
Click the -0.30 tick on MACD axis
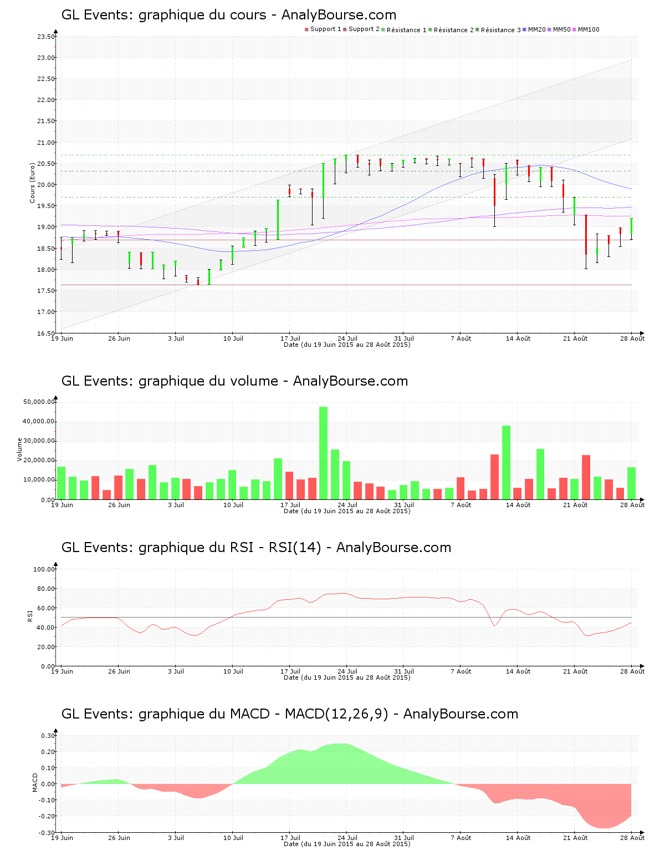pyautogui.click(x=47, y=833)
